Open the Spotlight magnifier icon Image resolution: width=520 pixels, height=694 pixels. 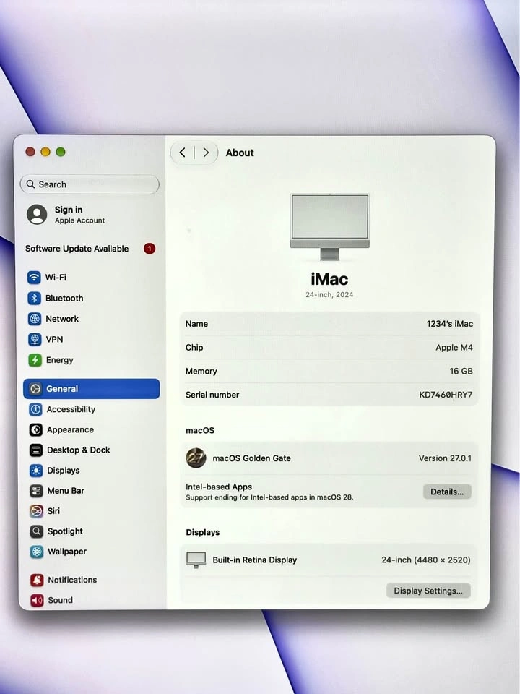click(x=37, y=531)
